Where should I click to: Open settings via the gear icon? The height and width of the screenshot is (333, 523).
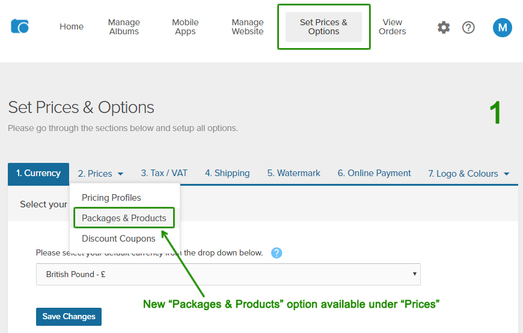[444, 27]
